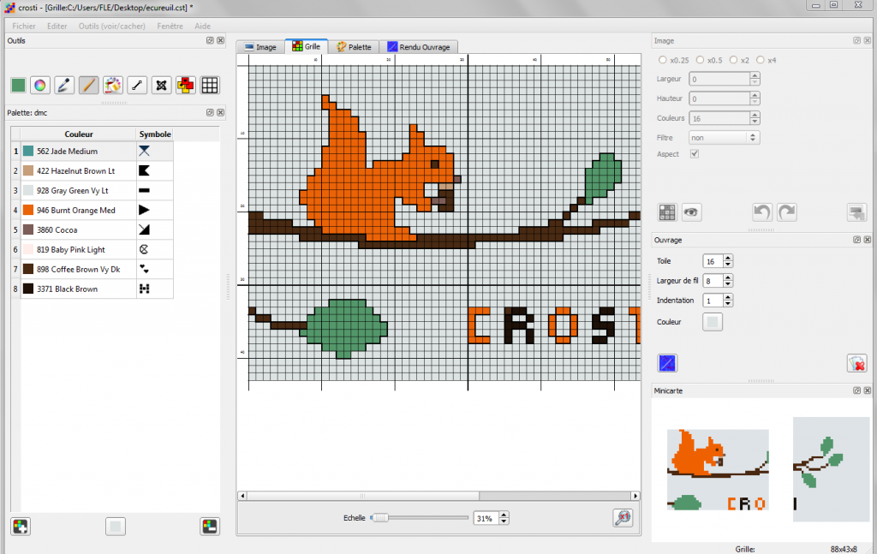Select 946 Burnt Orange Med palette row
The height and width of the screenshot is (554, 877).
[92, 210]
